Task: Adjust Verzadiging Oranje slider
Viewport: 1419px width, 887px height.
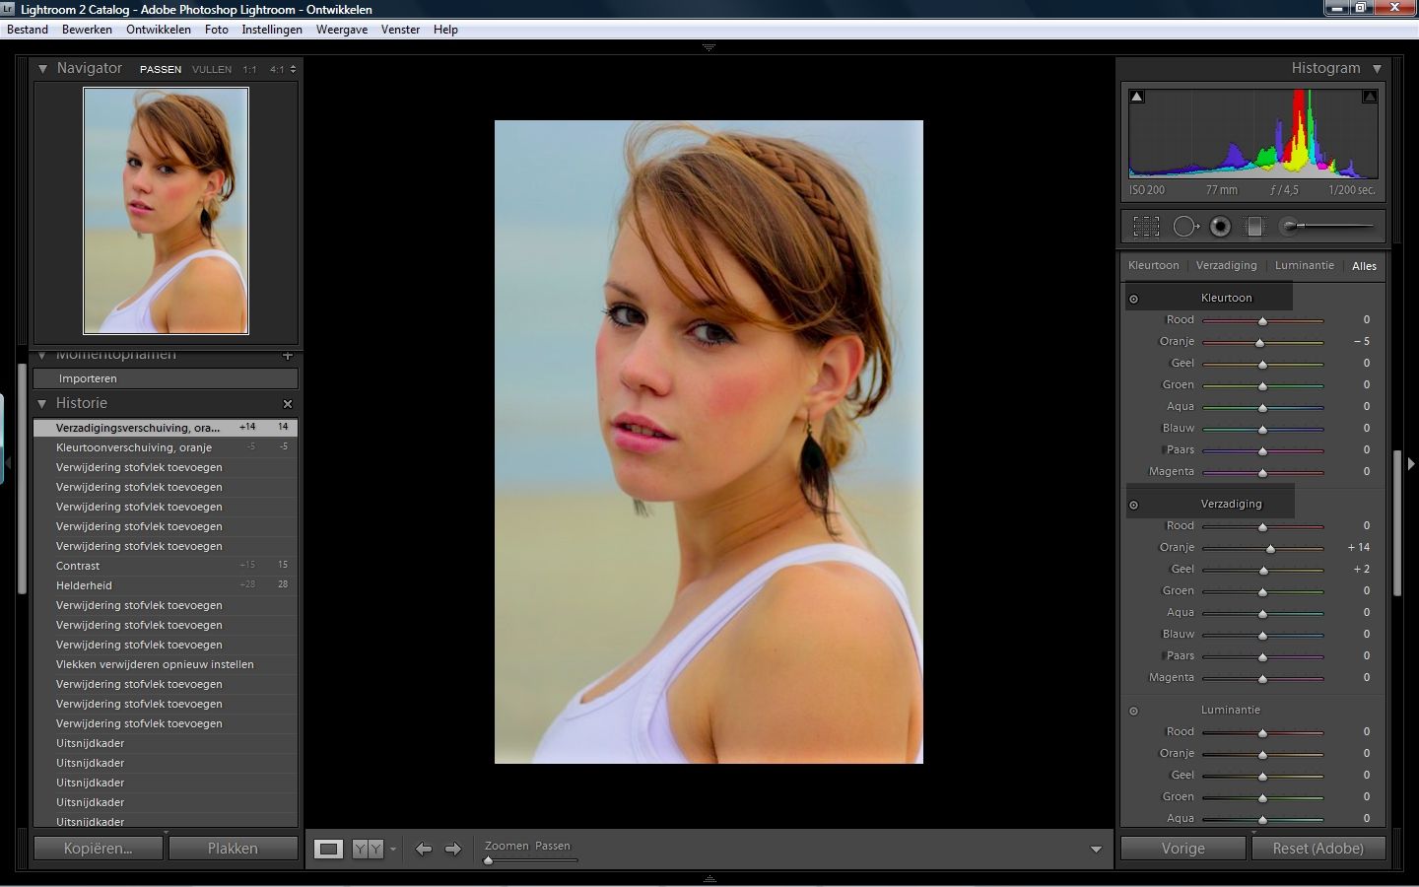Action: click(x=1270, y=549)
